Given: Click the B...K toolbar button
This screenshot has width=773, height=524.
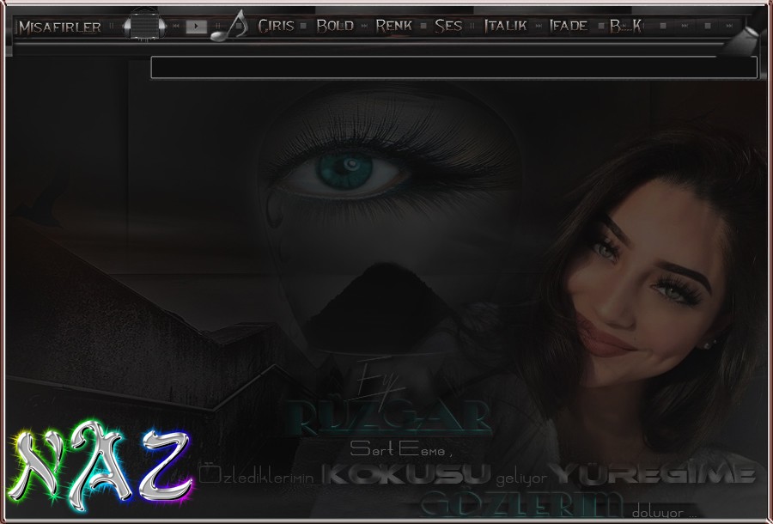Looking at the screenshot, I should [x=625, y=26].
